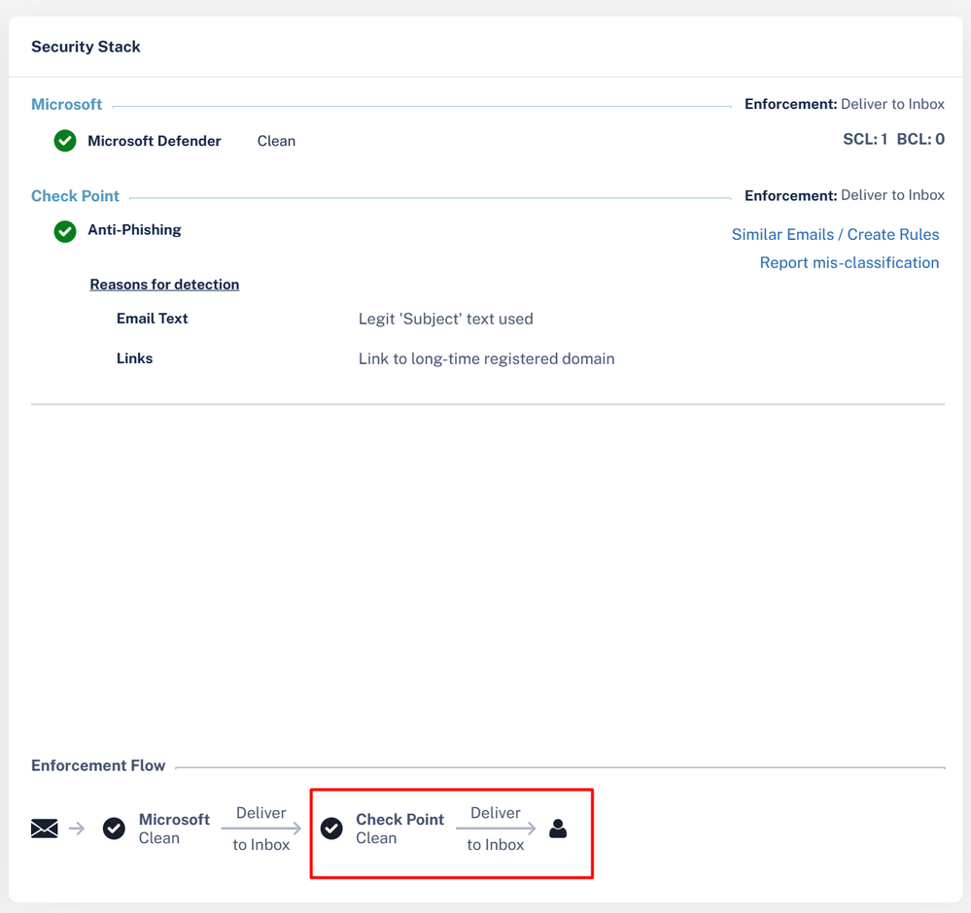Click the Deliver to Inbox arrow after Microsoft
The image size is (971, 913).
(x=261, y=828)
